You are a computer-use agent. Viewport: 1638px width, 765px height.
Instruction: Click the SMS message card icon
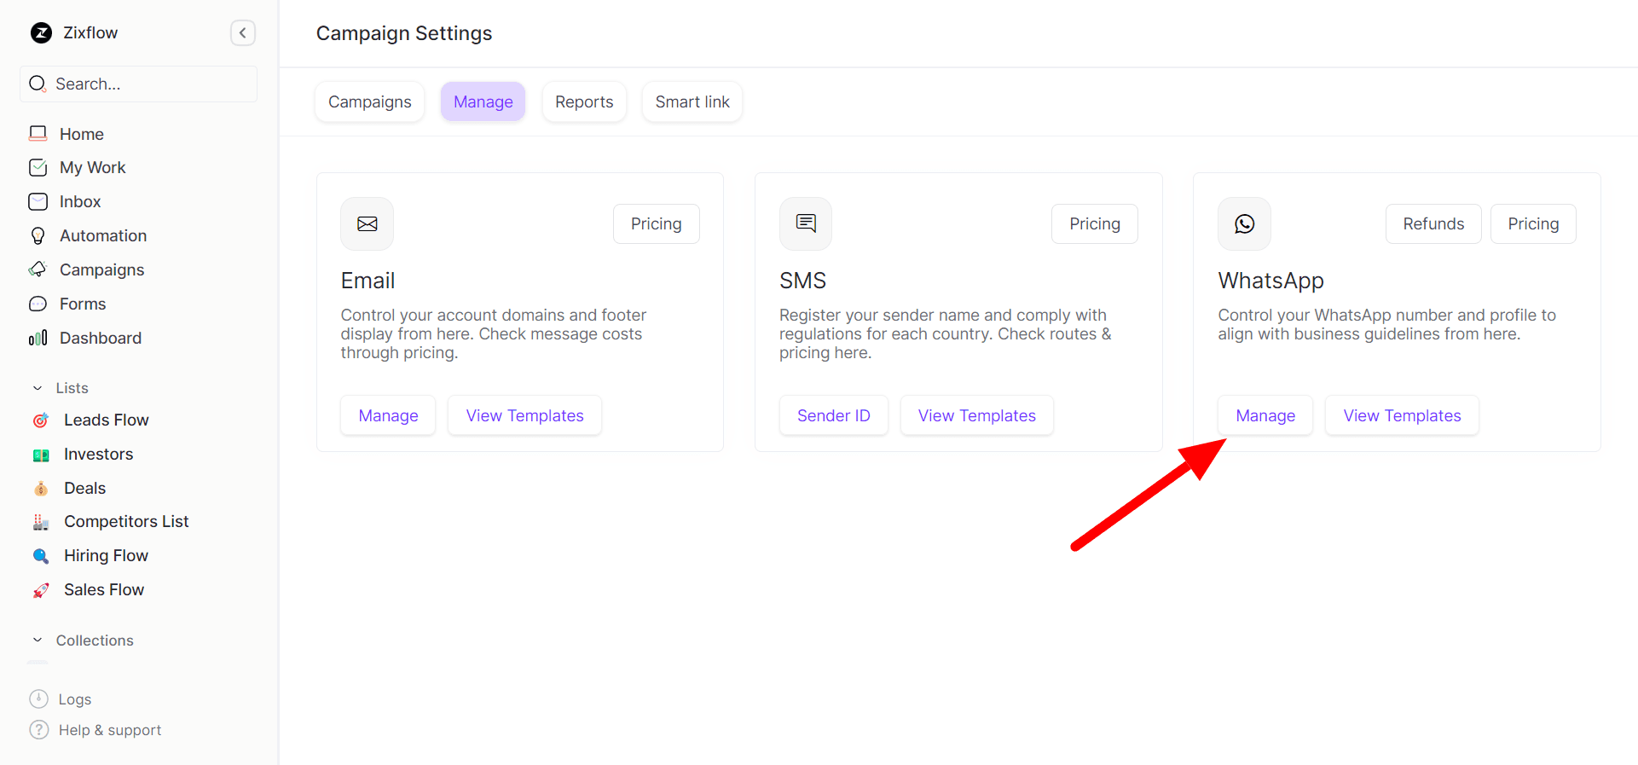[805, 224]
